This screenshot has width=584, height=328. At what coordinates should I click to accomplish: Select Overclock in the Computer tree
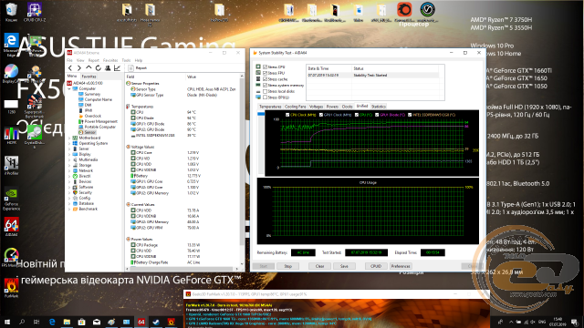coord(93,116)
